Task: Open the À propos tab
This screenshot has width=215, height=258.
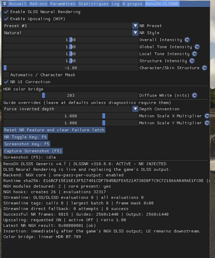Action: click(132, 4)
